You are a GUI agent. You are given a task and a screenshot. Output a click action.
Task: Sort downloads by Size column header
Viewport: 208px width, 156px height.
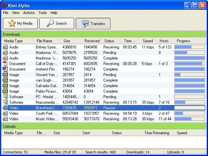[71, 41]
